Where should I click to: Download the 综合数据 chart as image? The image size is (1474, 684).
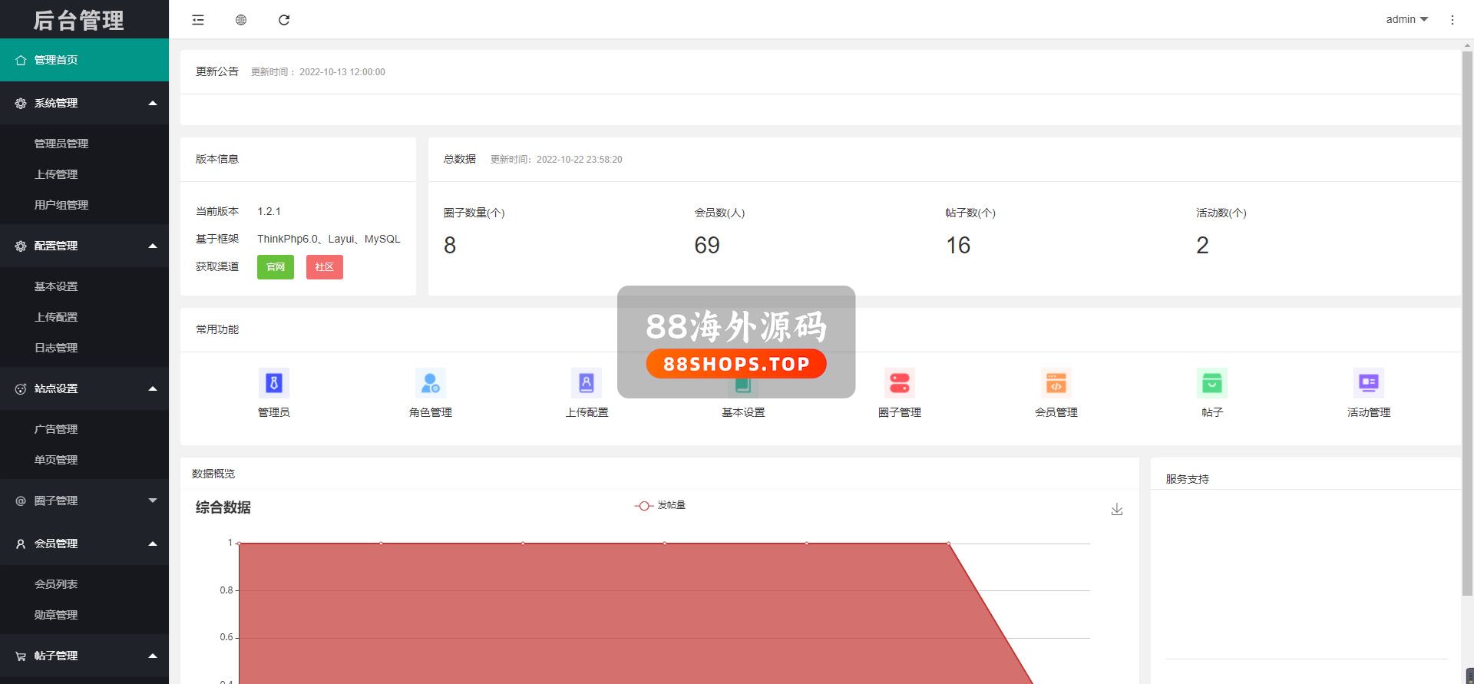coord(1116,510)
